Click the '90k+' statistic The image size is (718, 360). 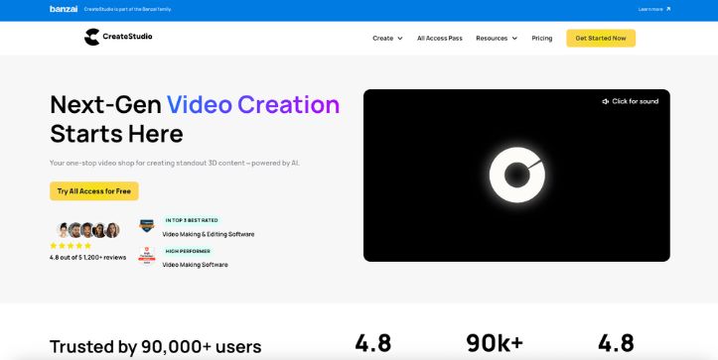tap(495, 343)
